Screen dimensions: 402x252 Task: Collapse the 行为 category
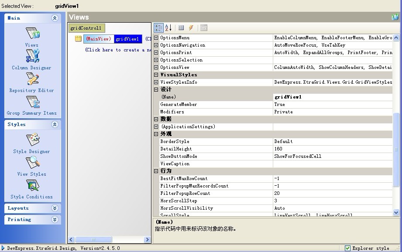(x=156, y=171)
